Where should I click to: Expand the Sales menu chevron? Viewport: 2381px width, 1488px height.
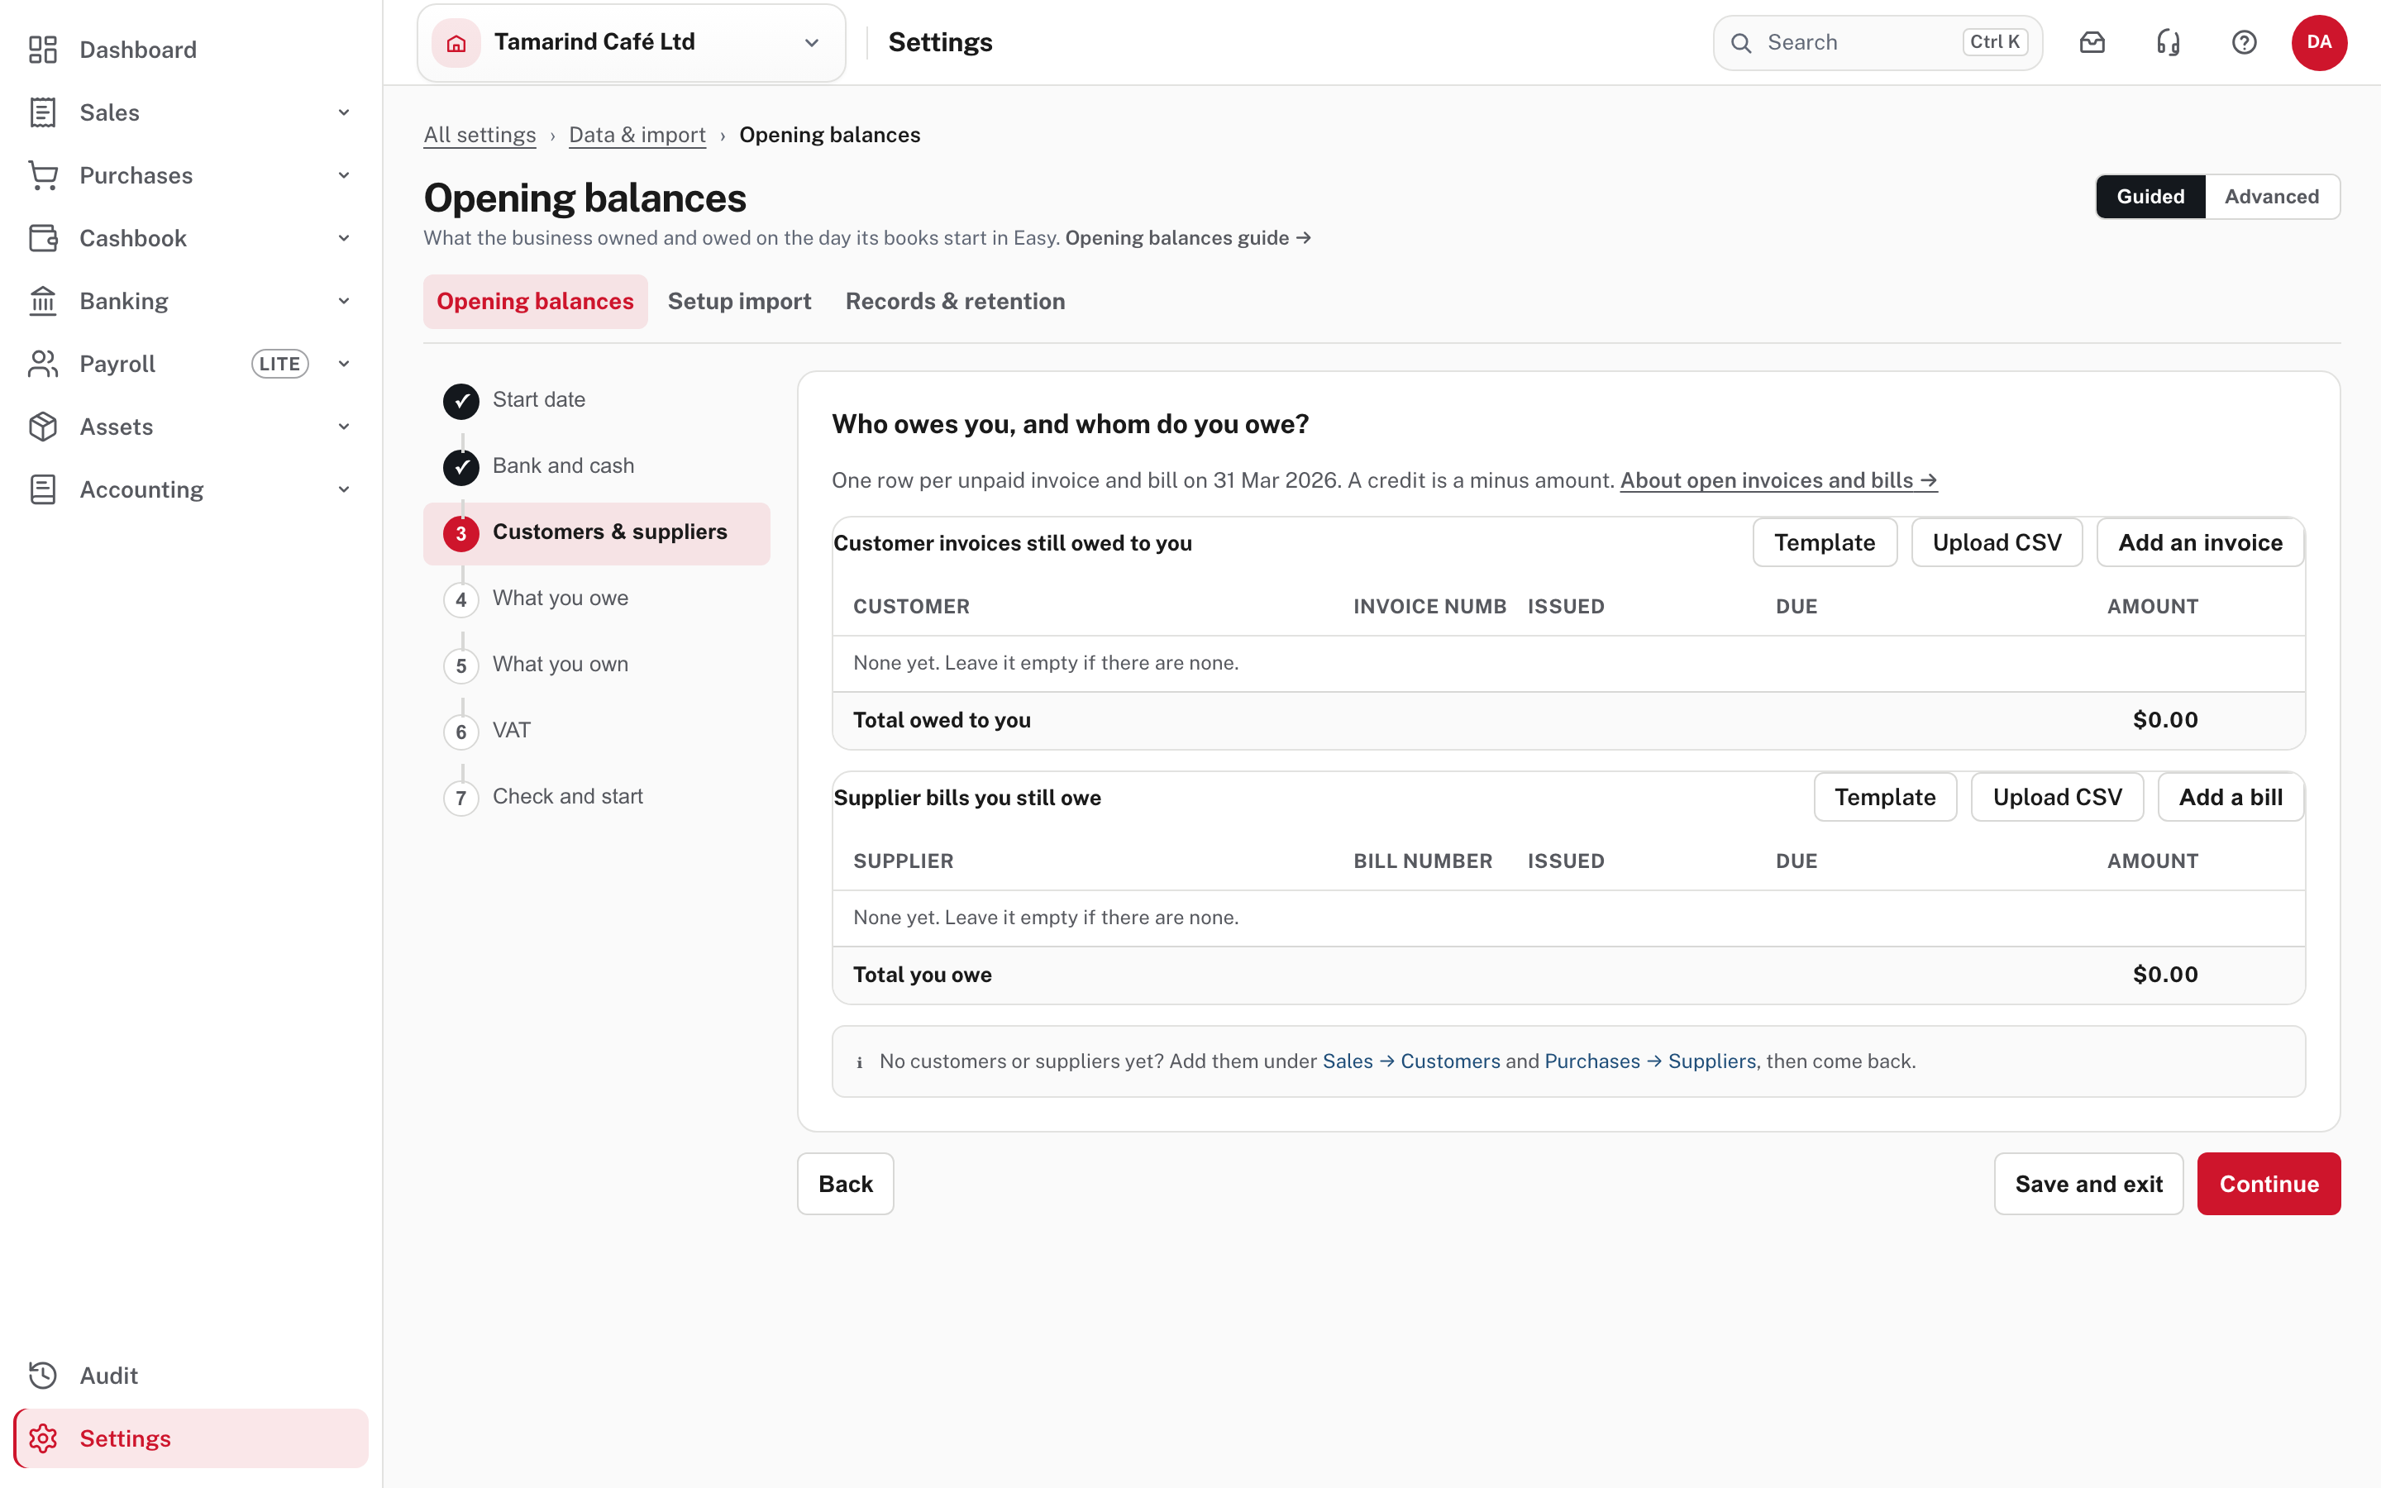point(345,112)
